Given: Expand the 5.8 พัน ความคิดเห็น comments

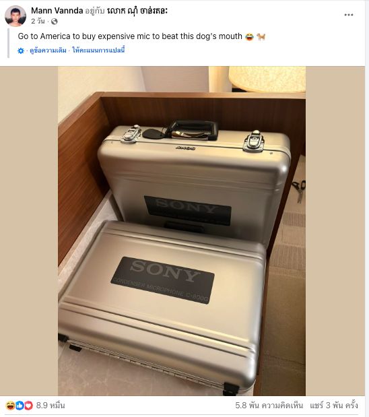Looking at the screenshot, I should (x=269, y=406).
